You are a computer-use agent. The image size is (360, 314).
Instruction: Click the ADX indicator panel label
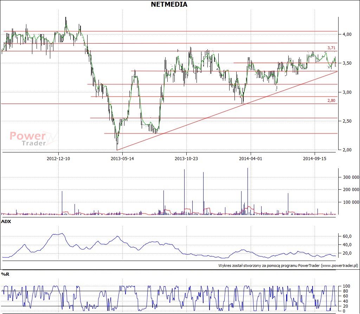point(6,222)
